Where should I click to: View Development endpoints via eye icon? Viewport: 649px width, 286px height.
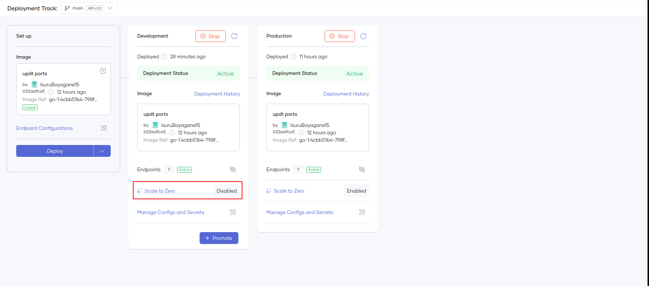(x=233, y=169)
